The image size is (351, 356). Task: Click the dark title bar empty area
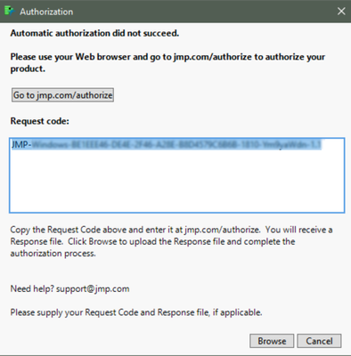(x=205, y=12)
